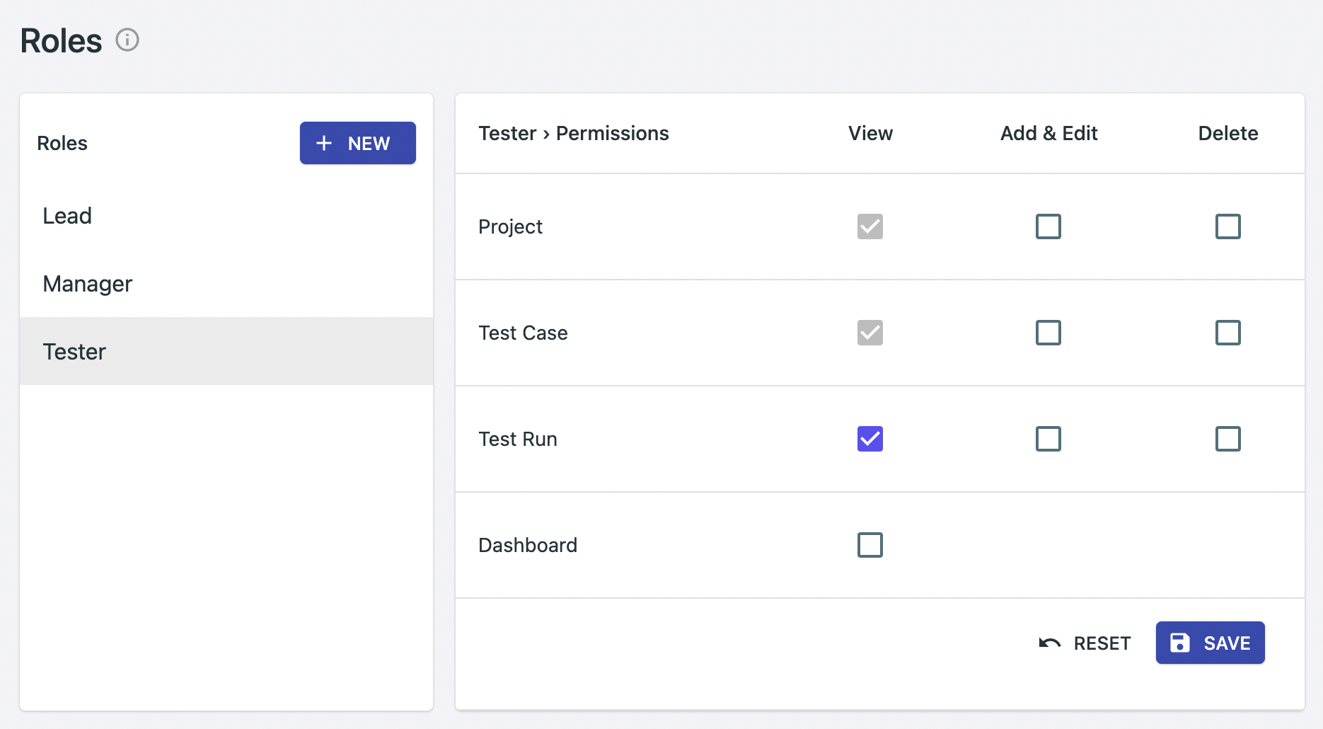Image resolution: width=1323 pixels, height=729 pixels.
Task: Click the info icon beside Roles heading
Action: click(127, 40)
